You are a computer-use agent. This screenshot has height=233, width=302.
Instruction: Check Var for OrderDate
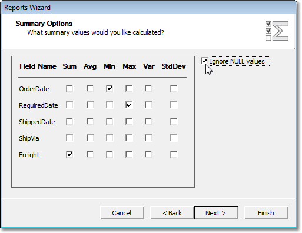148,88
